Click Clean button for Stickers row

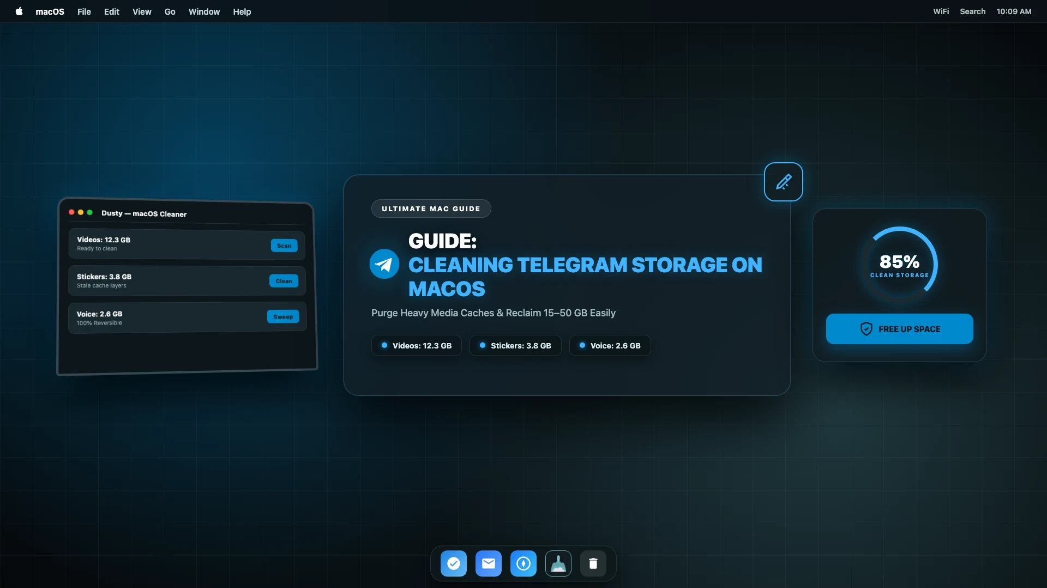(x=284, y=281)
